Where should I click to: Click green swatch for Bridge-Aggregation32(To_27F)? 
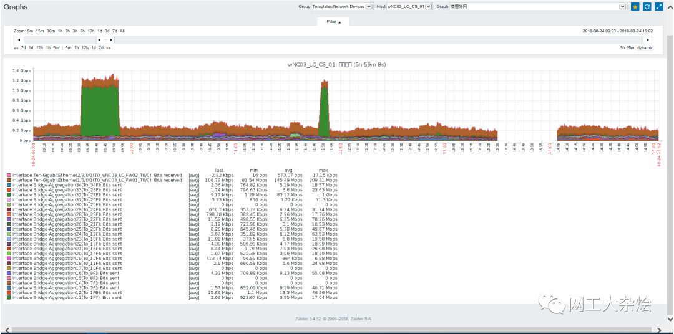(9, 195)
